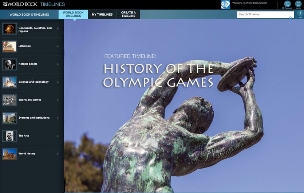Viewport: 304px width, 193px height.
Task: Select Notable people label
Action: (28, 64)
